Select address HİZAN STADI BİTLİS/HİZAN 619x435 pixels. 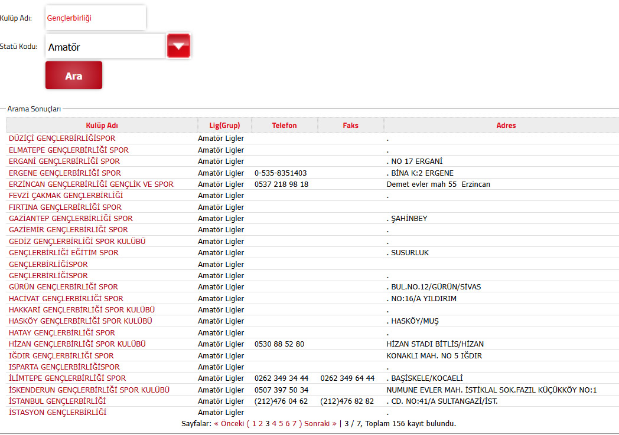tap(435, 344)
